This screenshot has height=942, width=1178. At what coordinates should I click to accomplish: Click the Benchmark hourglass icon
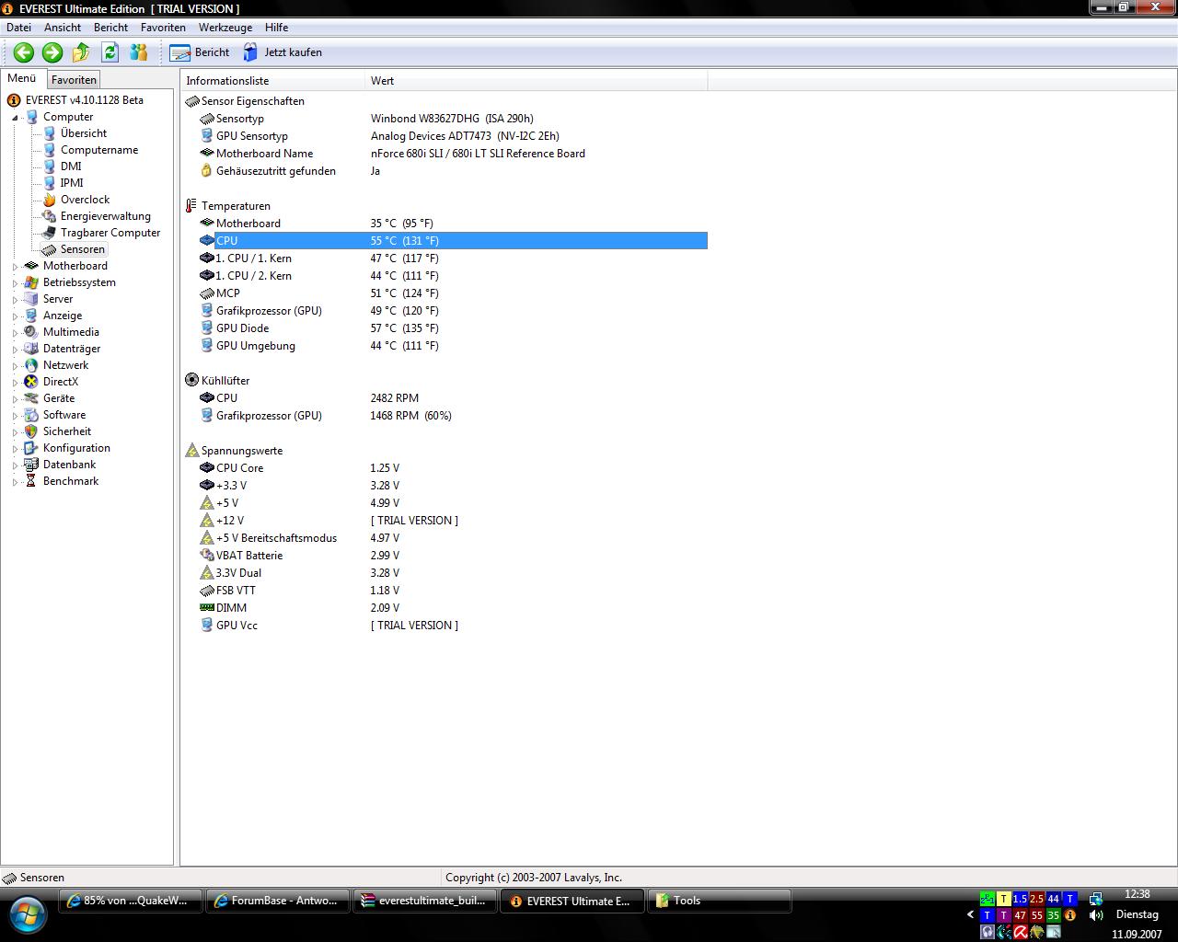click(x=31, y=481)
